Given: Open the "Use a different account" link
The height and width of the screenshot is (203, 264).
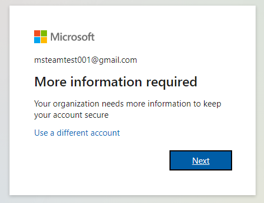Looking at the screenshot, I should (x=77, y=133).
